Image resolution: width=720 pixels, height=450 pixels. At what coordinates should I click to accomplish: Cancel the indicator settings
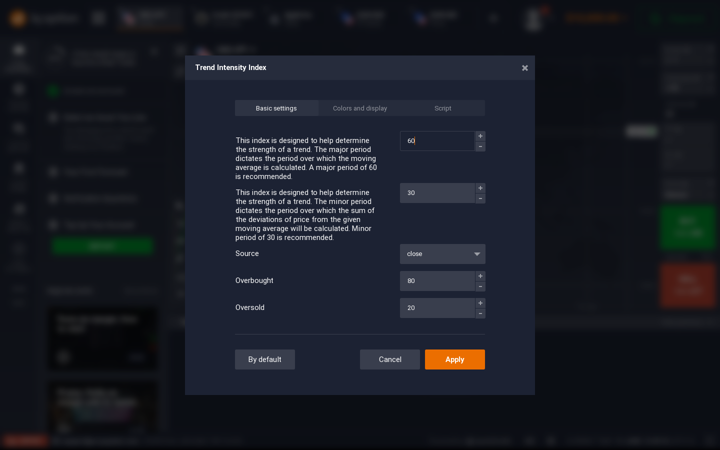390,359
